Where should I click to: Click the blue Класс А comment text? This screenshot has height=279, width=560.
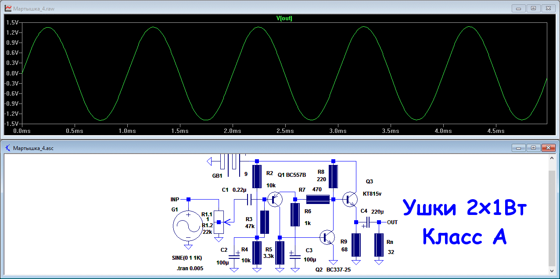point(465,238)
